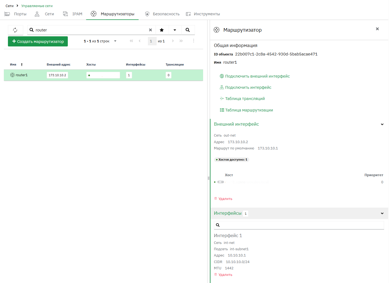Click the Интерфейсы count badge
The width and height of the screenshot is (389, 283).
point(246,214)
